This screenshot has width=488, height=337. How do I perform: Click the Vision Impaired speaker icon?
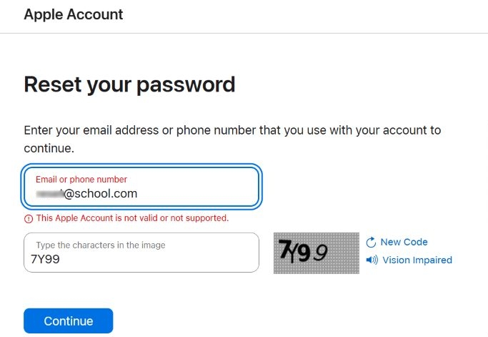372,260
